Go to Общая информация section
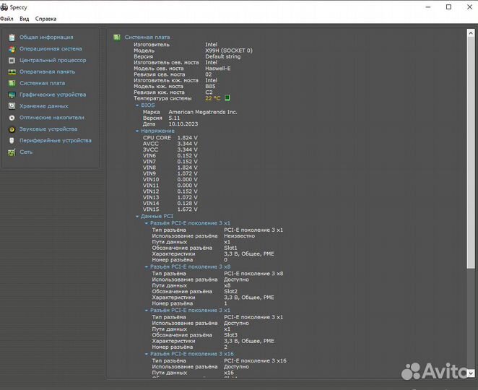This screenshot has width=478, height=390. point(46,38)
